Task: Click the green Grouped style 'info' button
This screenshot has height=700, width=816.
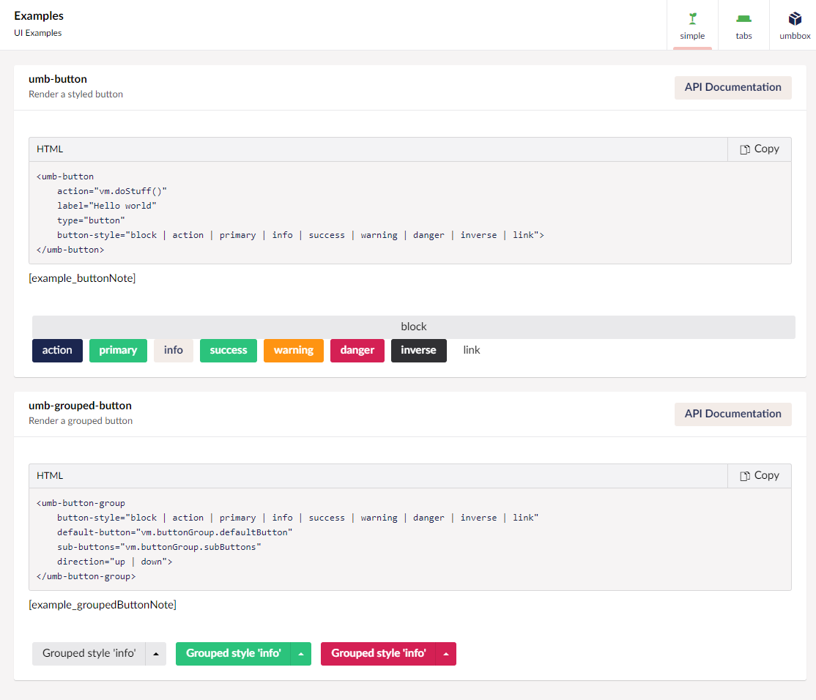Action: [x=233, y=654]
